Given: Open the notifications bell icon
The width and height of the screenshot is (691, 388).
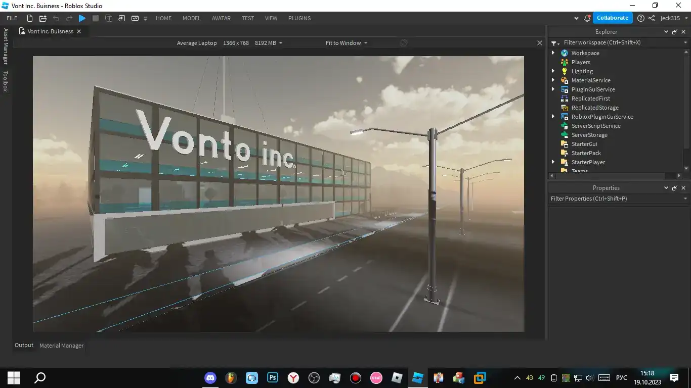Looking at the screenshot, I should (x=587, y=18).
